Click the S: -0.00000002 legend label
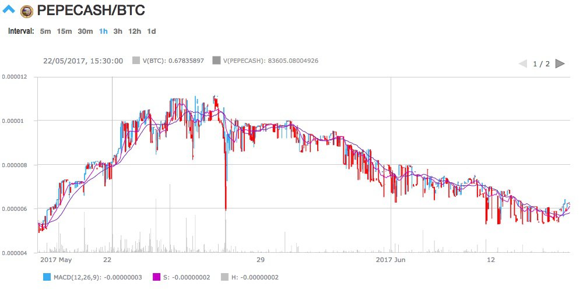The image size is (583, 290). [x=187, y=277]
